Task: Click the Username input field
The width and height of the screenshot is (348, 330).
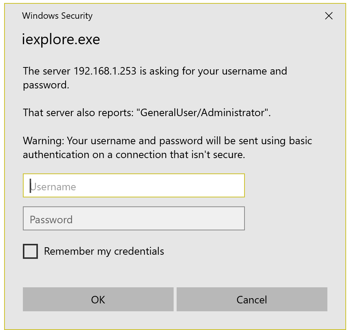Action: click(133, 185)
